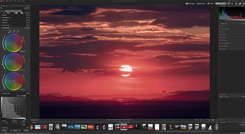Click the center of the Midtones color wheel
245x134 pixels.
click(13, 62)
